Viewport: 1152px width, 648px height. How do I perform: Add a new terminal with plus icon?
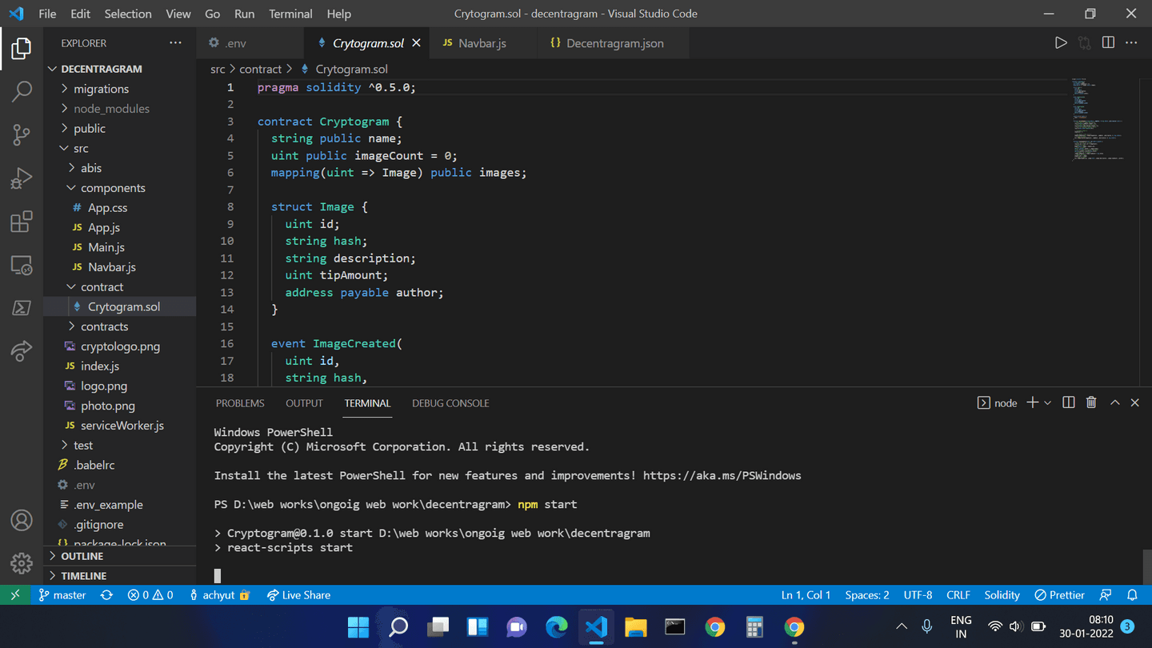[1033, 402]
